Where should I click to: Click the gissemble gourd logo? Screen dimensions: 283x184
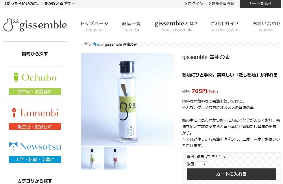(x=35, y=25)
